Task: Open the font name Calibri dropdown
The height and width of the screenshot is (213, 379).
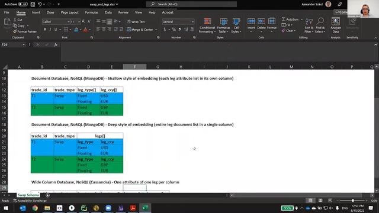Action: pos(68,22)
